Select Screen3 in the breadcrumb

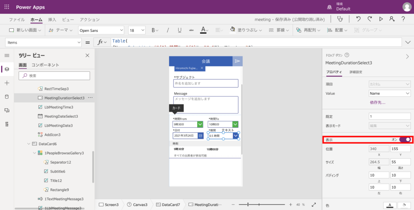(108, 204)
